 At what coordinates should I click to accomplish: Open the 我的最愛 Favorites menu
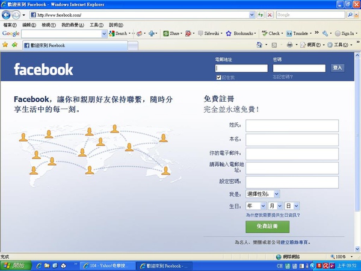pyautogui.click(x=73, y=25)
